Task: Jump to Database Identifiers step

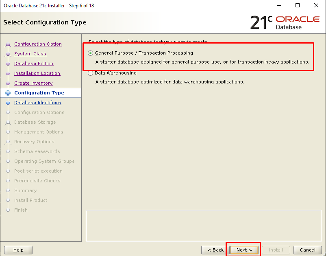Action: point(38,103)
